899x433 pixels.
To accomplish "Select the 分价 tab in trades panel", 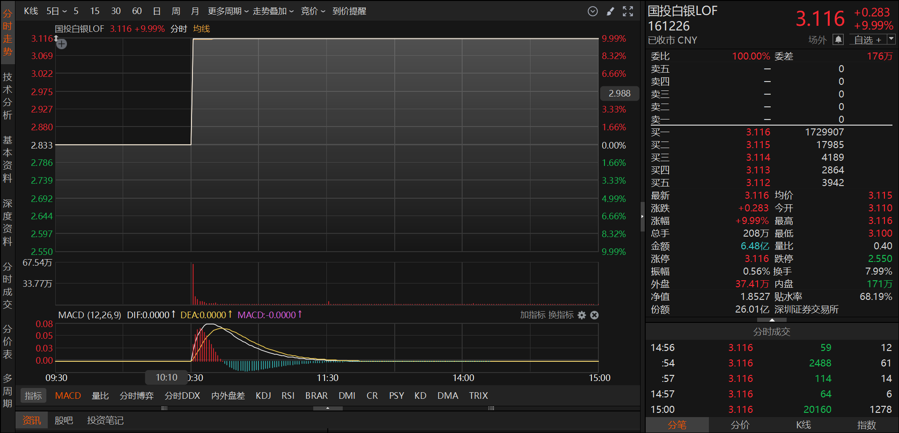I will point(740,425).
